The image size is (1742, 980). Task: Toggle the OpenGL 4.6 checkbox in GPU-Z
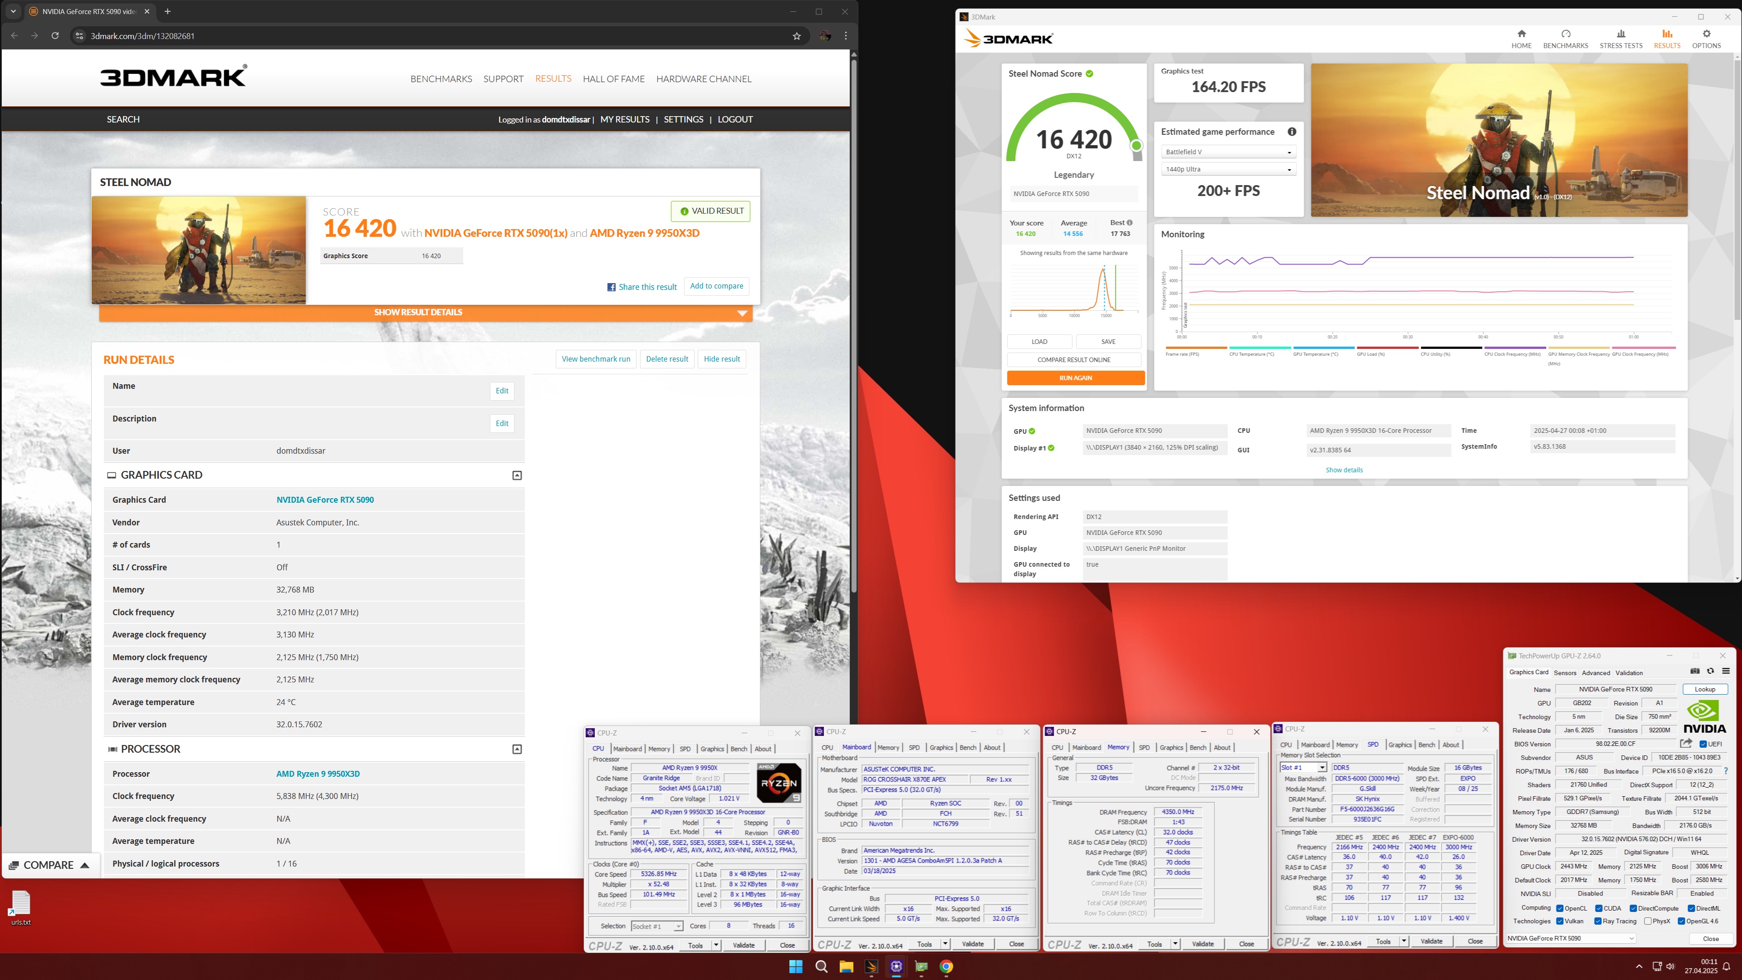coord(1681,921)
